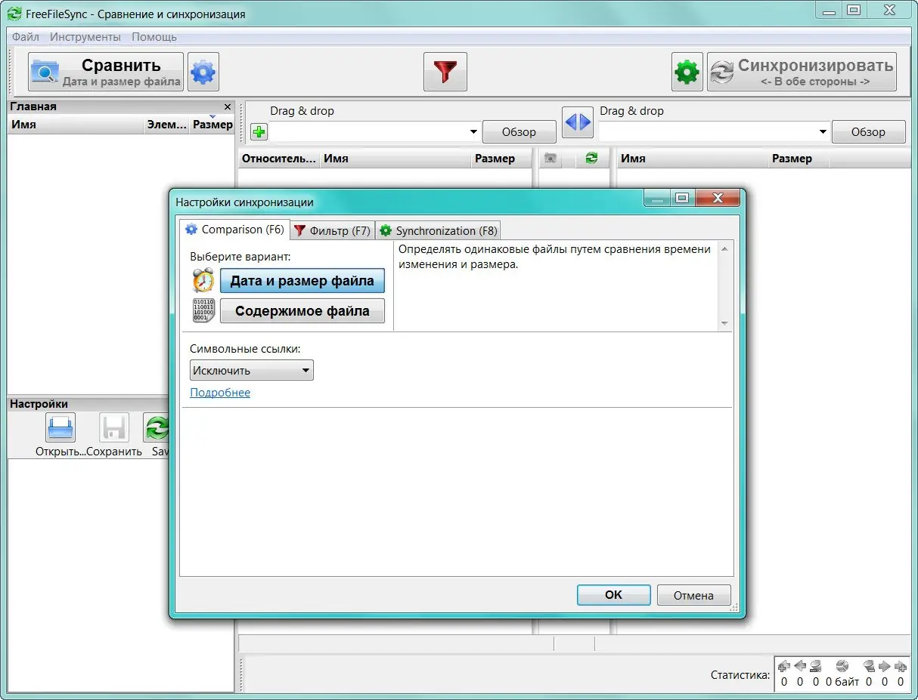The height and width of the screenshot is (700, 918).
Task: Select the Дата и размер файла variant
Action: (x=302, y=281)
